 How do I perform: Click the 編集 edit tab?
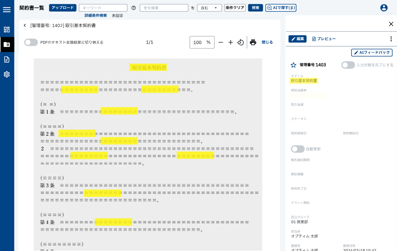coord(297,39)
